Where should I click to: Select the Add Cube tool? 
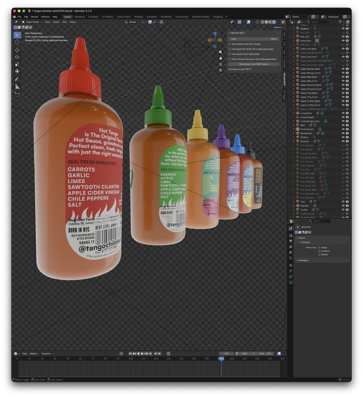point(17,95)
